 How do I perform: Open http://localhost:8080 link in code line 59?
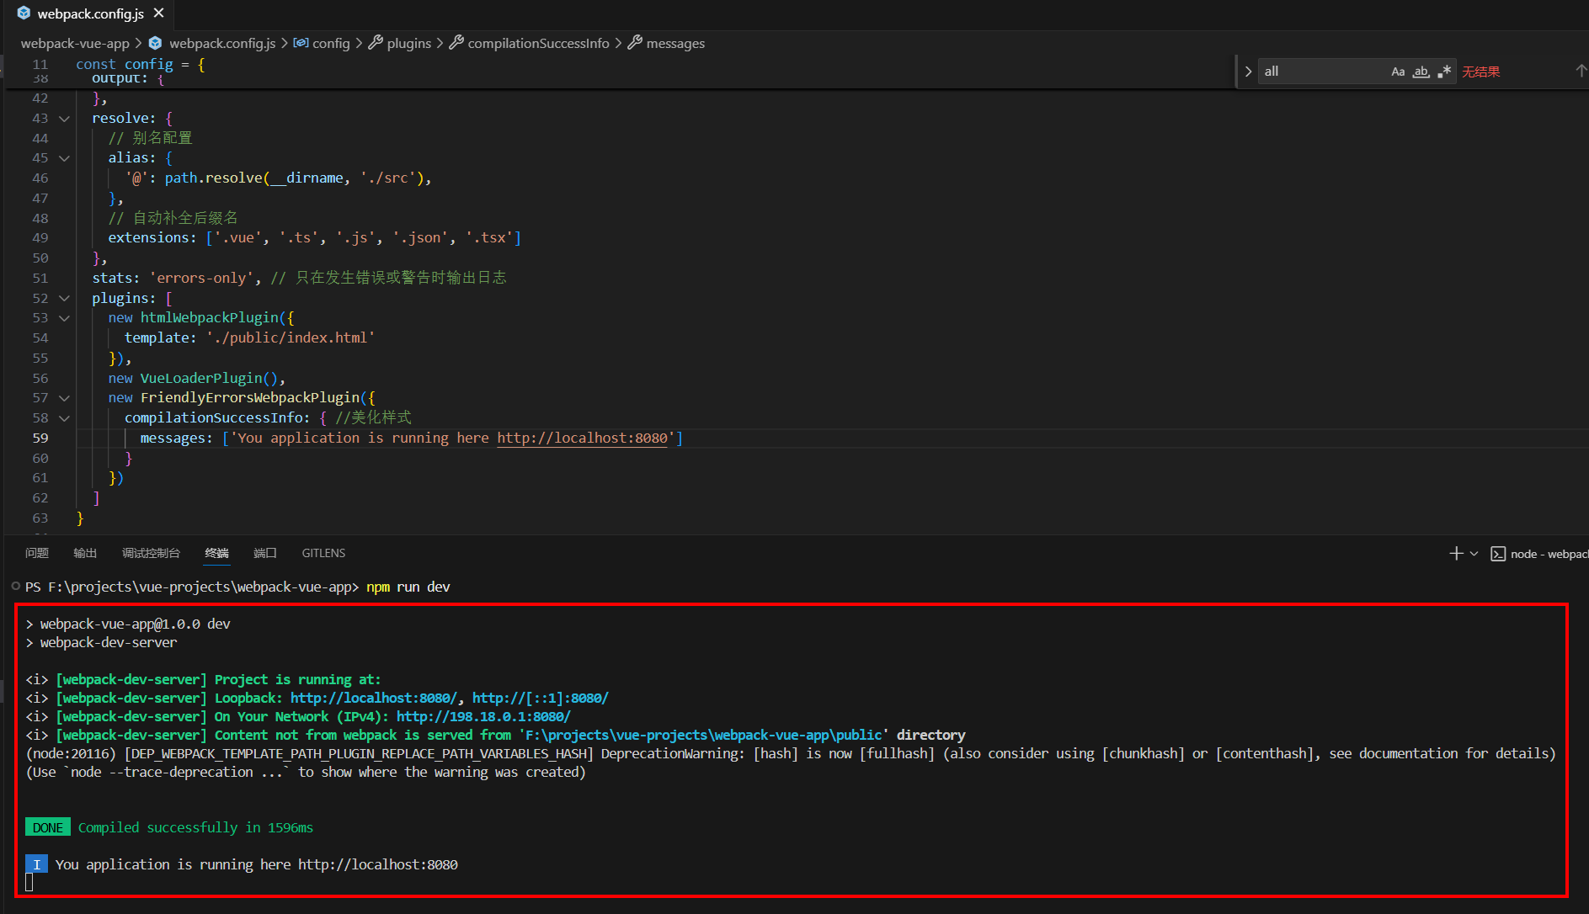click(x=582, y=438)
